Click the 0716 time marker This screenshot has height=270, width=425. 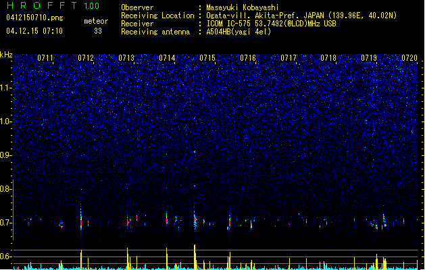point(248,58)
